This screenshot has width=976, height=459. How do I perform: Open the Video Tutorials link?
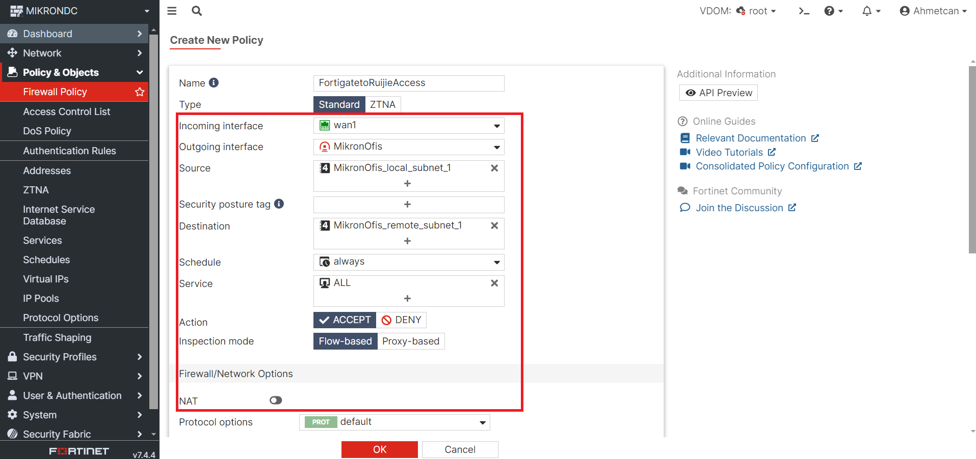(x=729, y=152)
